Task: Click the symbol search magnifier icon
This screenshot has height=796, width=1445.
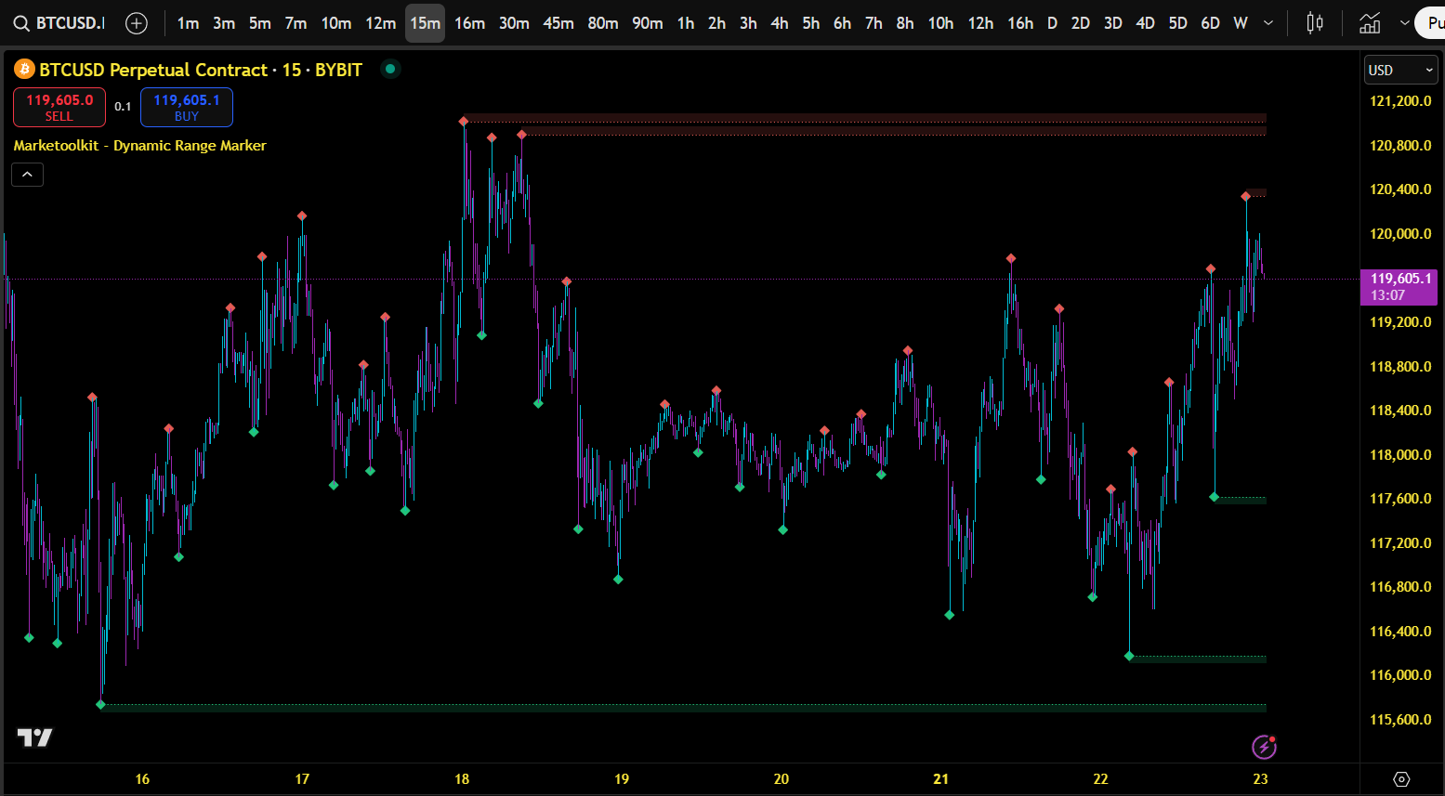Action: pos(20,23)
